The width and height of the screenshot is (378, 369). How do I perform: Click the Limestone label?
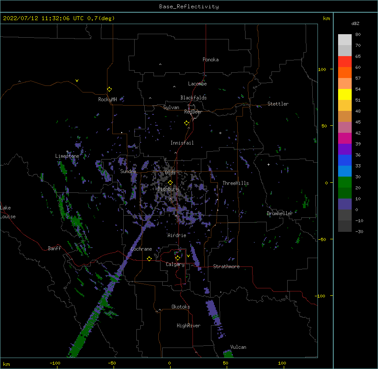tap(67, 156)
